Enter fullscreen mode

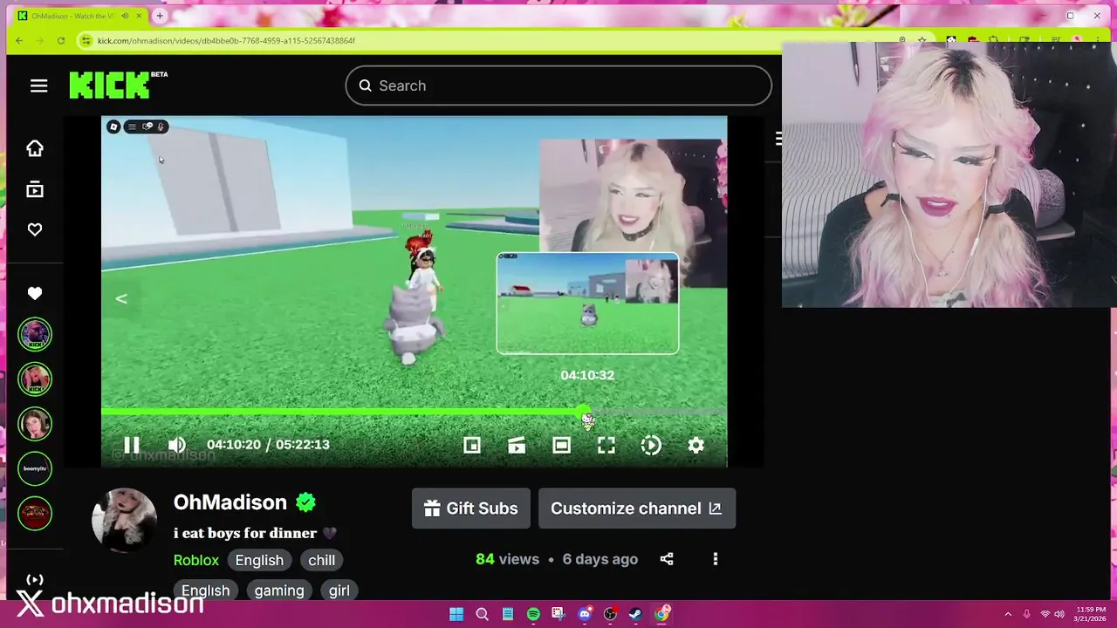[x=606, y=445]
